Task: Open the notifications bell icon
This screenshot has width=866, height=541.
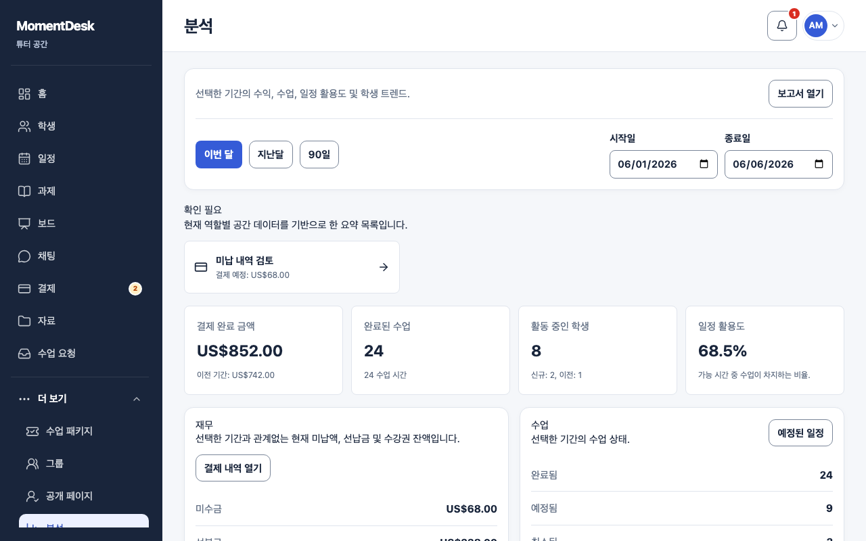Action: [x=781, y=26]
